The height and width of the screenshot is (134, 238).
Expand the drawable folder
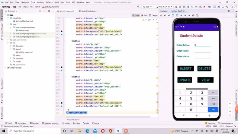[11, 46]
